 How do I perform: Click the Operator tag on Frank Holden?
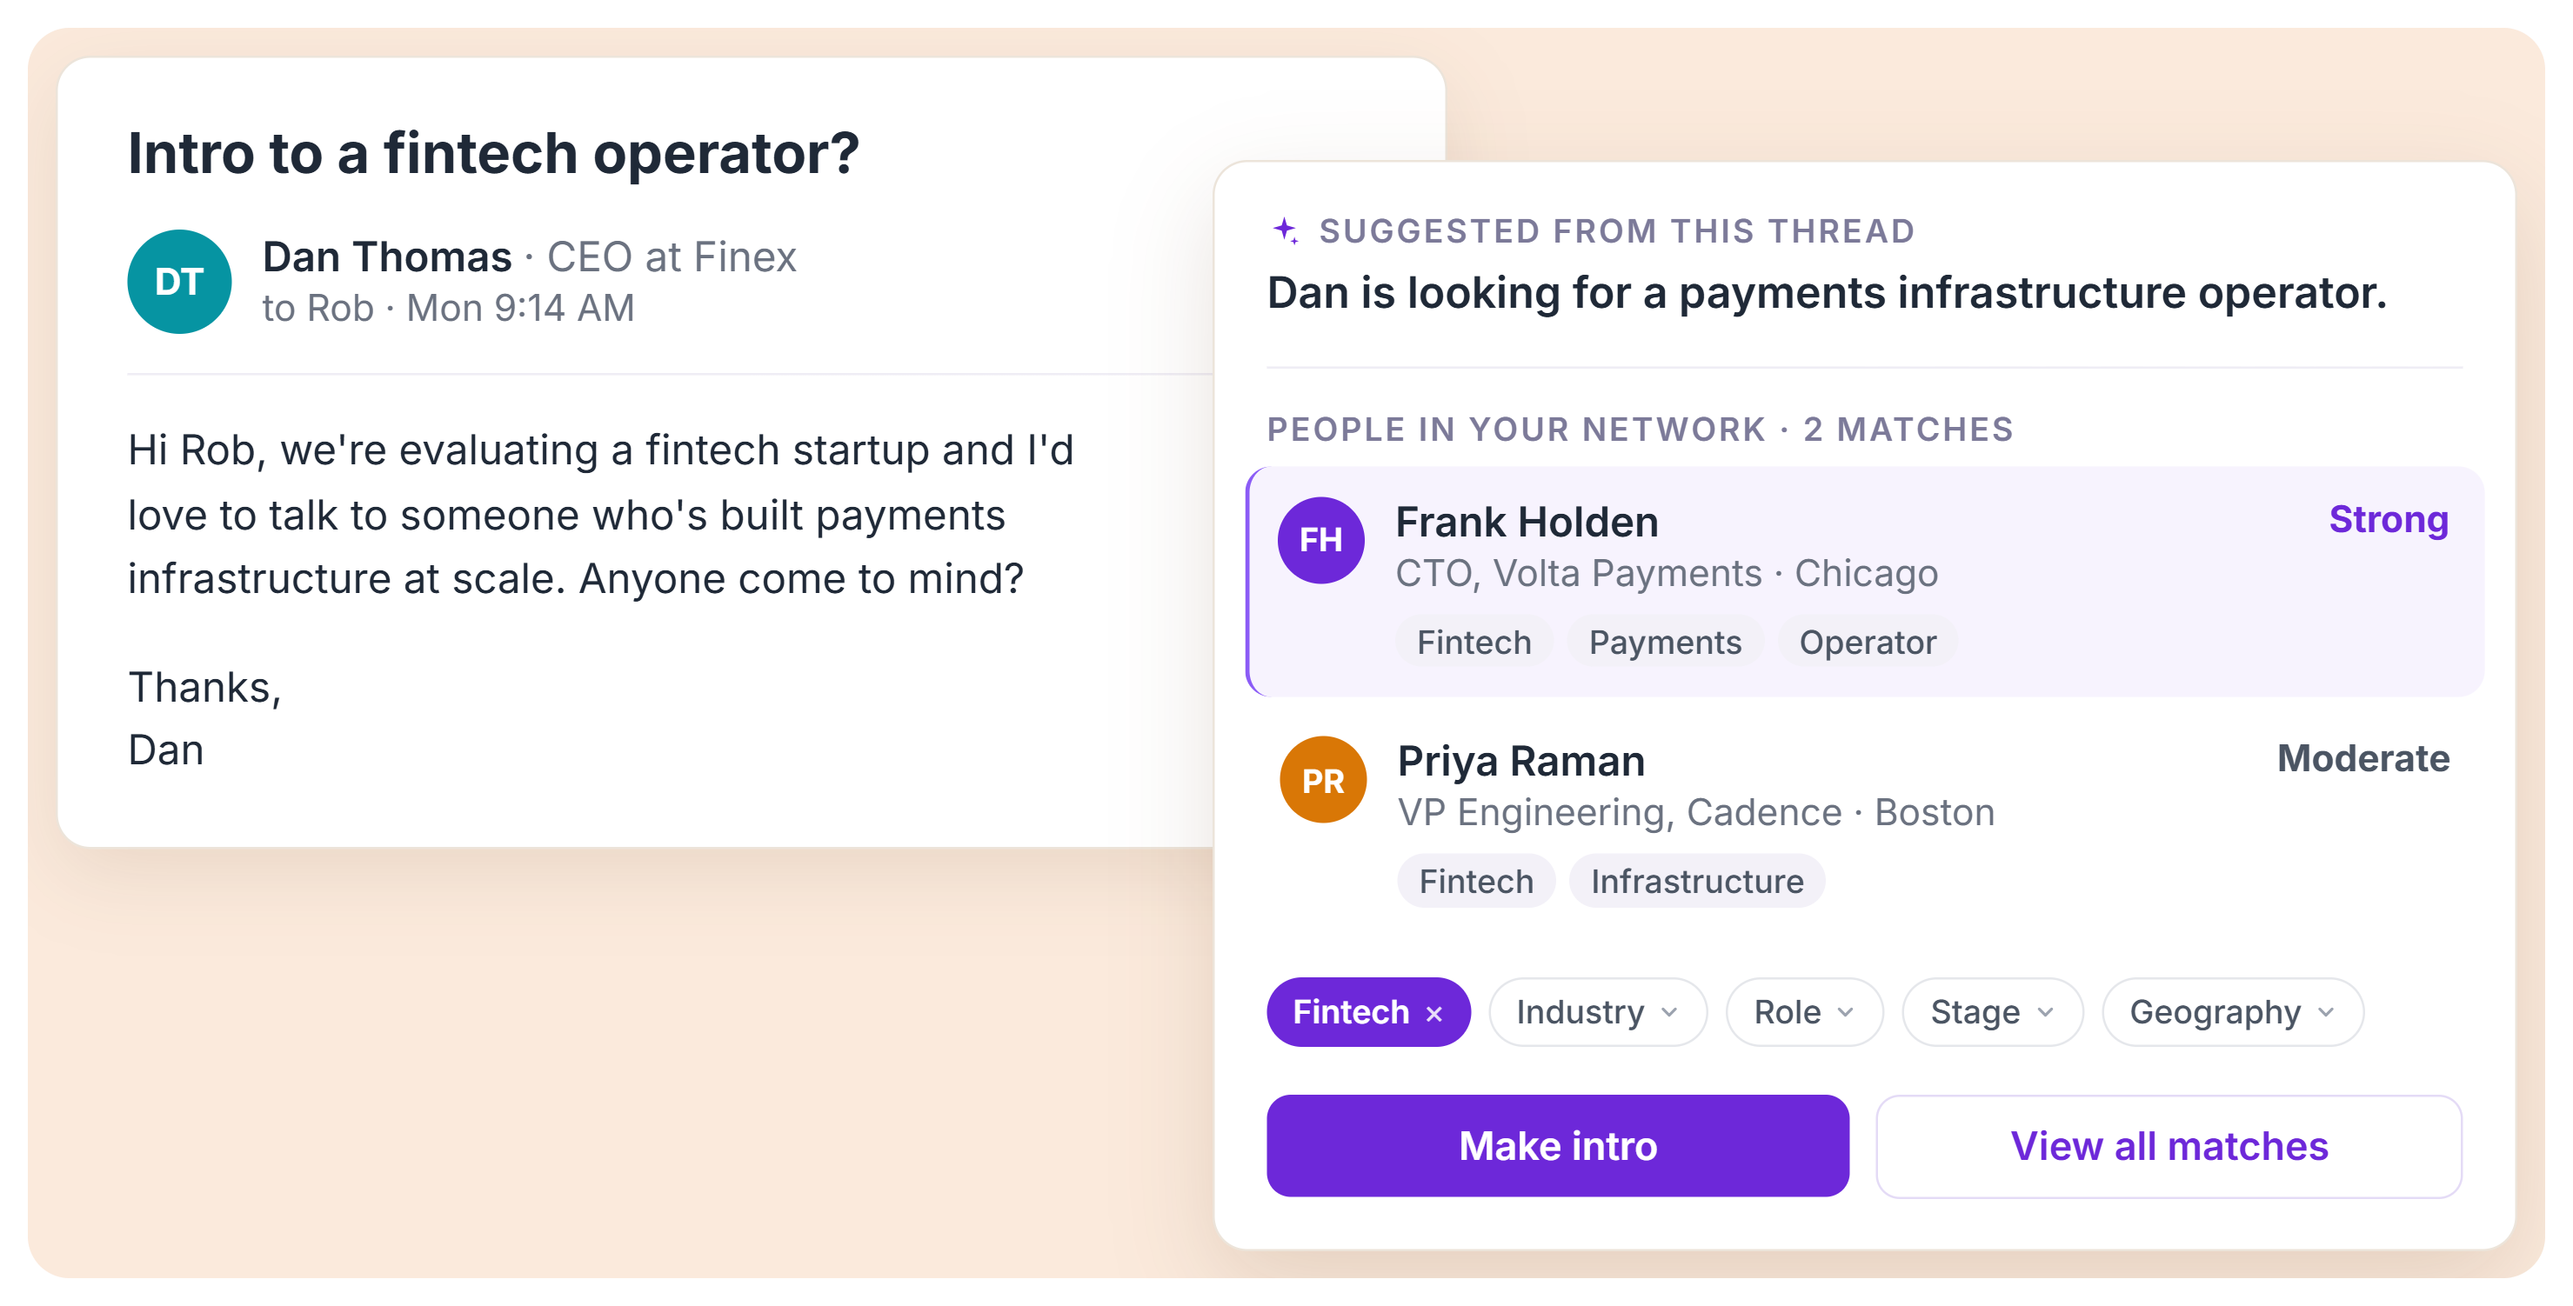click(1867, 642)
